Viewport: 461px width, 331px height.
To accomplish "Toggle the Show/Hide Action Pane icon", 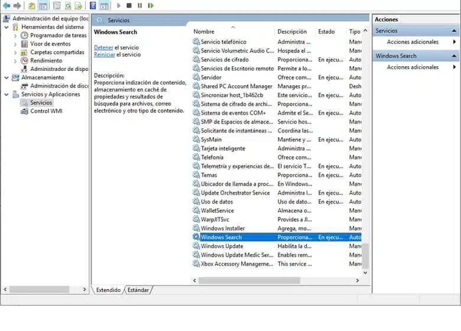I will point(104,5).
